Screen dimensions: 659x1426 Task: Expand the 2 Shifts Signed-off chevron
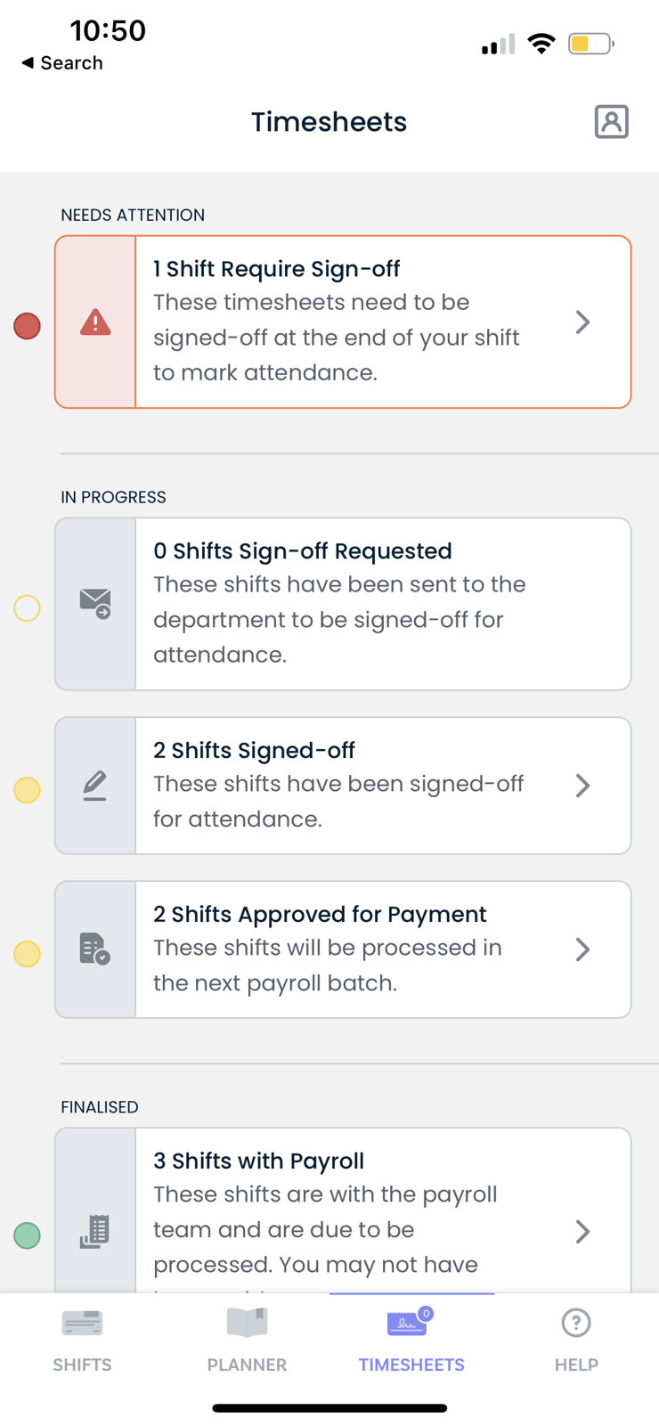582,786
